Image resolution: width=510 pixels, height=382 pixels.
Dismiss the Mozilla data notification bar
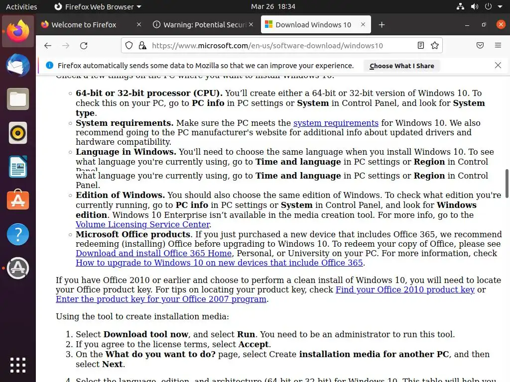(498, 65)
